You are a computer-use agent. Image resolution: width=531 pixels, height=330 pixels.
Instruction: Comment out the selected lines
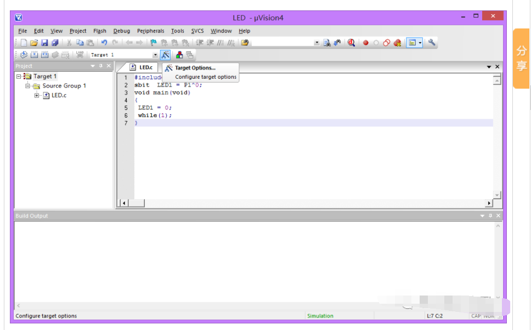pos(221,43)
